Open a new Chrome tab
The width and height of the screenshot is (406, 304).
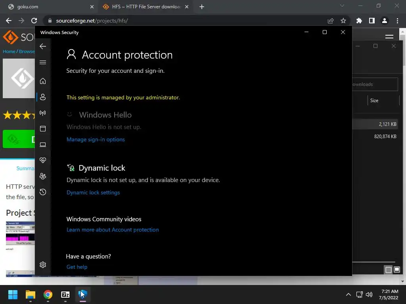coord(202,7)
